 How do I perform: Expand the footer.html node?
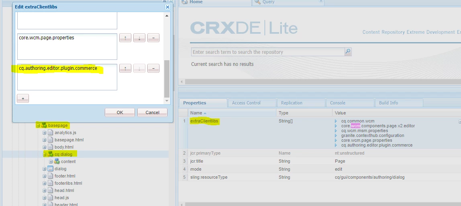pyautogui.click(x=45, y=176)
